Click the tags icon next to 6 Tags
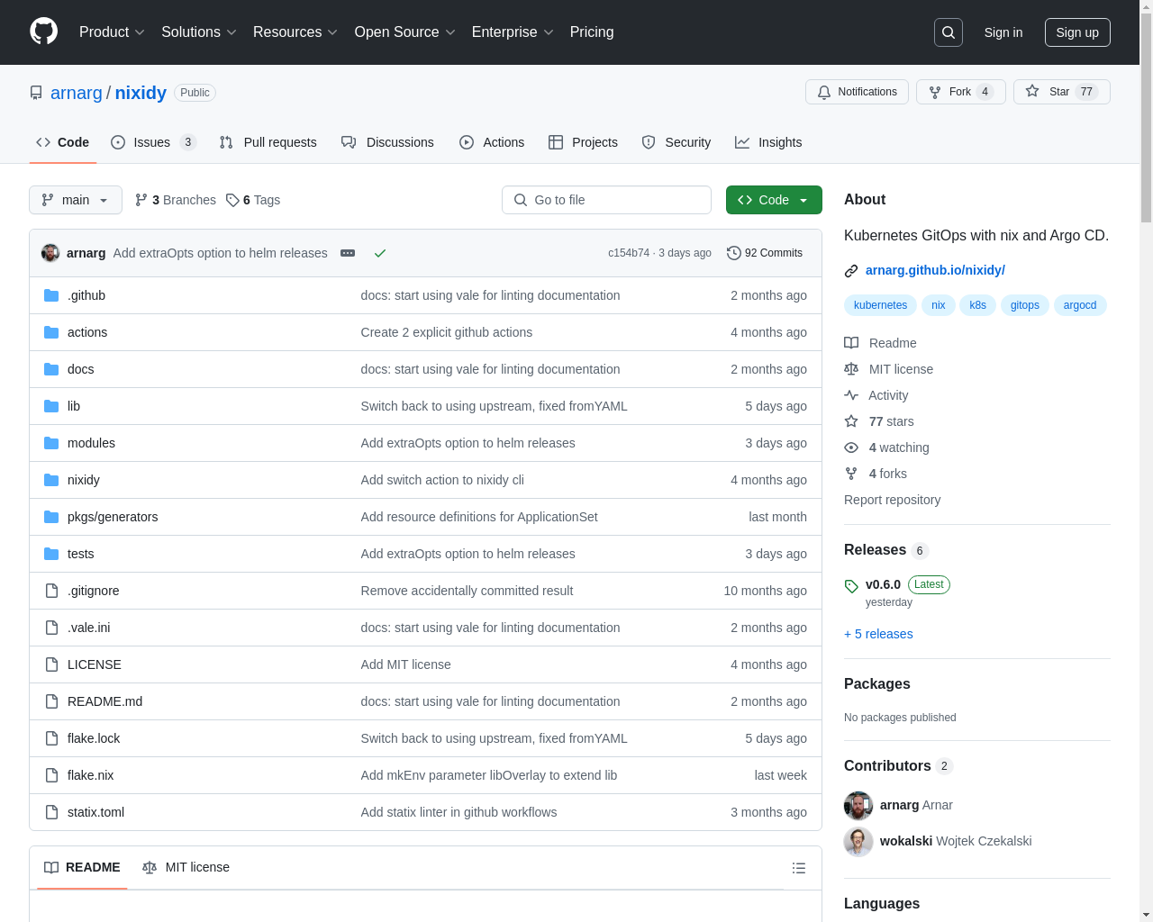The image size is (1153, 922). 232,200
